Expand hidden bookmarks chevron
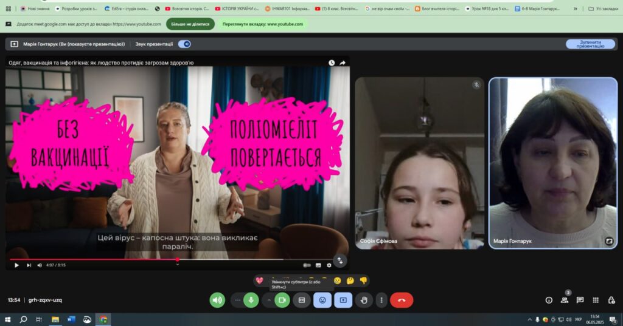This screenshot has width=623, height=326. tap(575, 8)
